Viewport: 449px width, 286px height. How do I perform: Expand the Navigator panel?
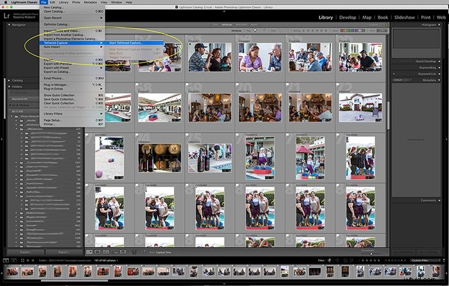(9, 25)
